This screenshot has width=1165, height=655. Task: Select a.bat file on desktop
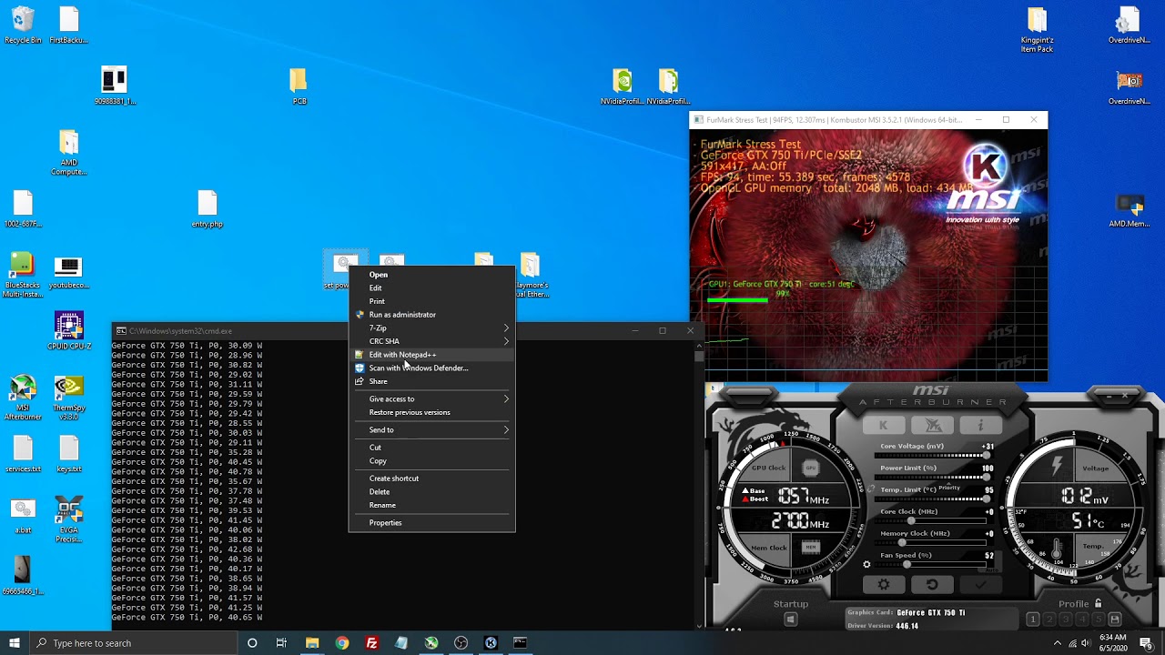coord(23,515)
